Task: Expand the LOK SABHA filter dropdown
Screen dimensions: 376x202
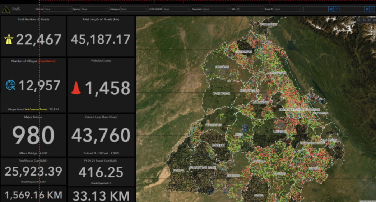Action: [x=177, y=9]
